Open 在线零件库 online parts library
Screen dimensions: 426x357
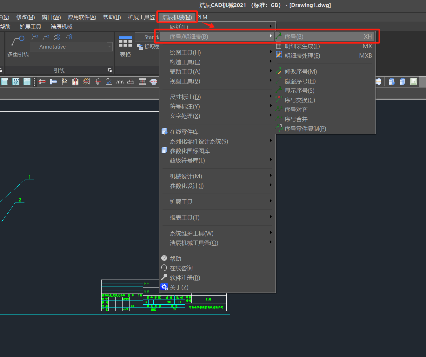[x=217, y=132]
